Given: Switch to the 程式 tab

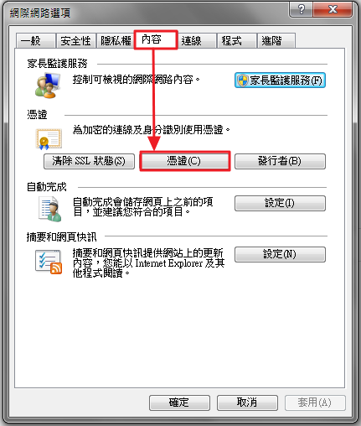Looking at the screenshot, I should point(237,41).
